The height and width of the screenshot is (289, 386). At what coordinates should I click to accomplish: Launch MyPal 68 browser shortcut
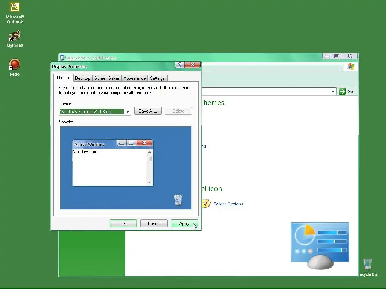pyautogui.click(x=15, y=39)
